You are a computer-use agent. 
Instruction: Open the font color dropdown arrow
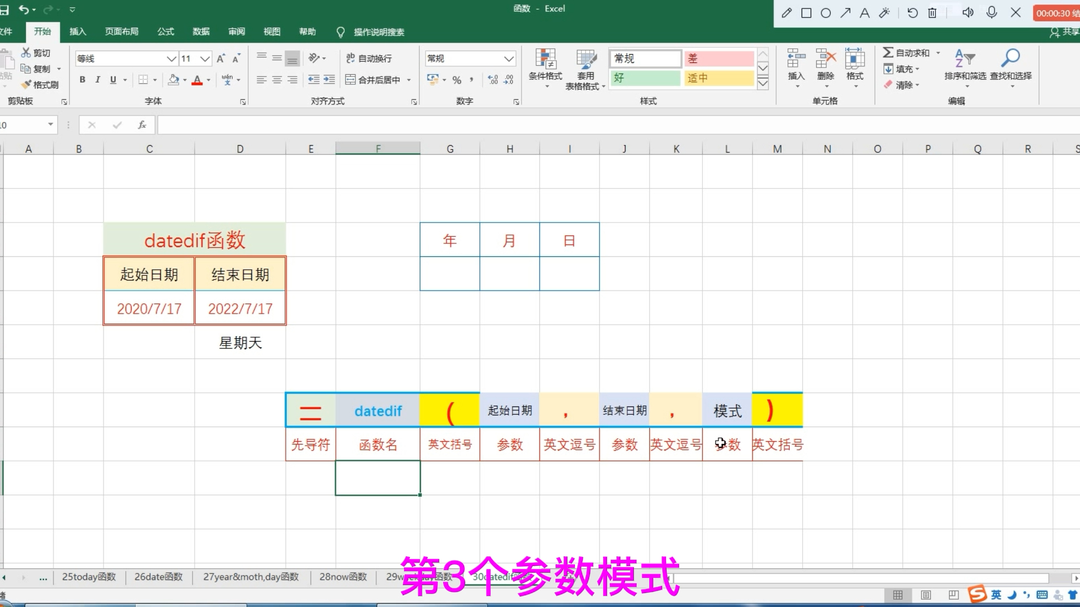[209, 80]
